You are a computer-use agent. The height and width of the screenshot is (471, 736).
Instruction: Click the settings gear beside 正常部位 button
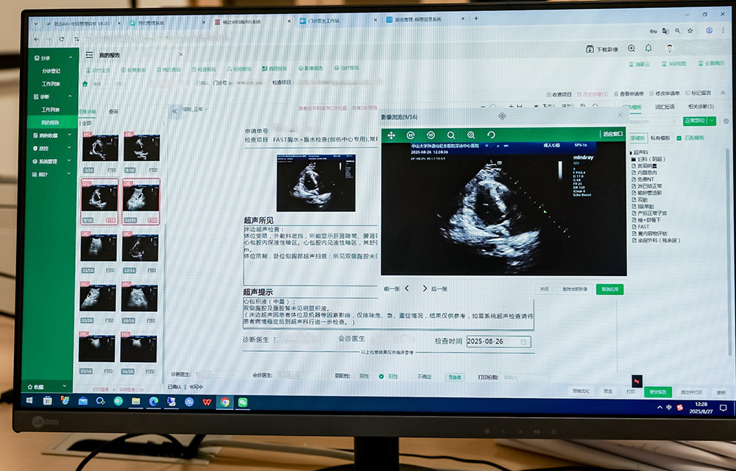click(726, 121)
